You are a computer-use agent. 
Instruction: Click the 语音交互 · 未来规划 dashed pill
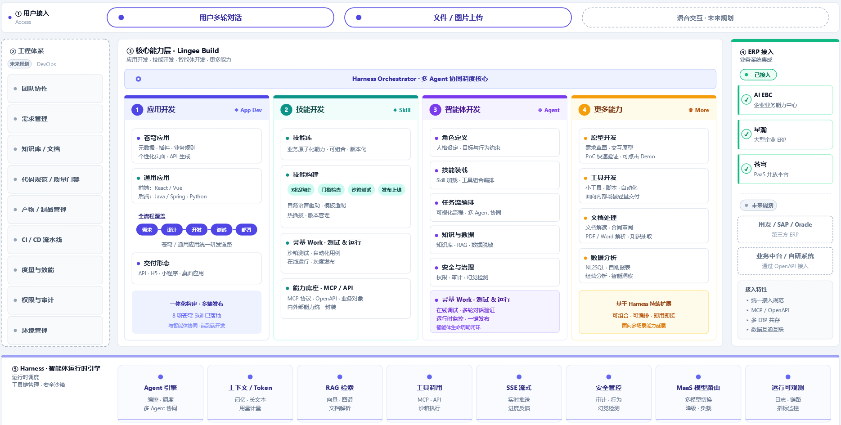tap(705, 18)
